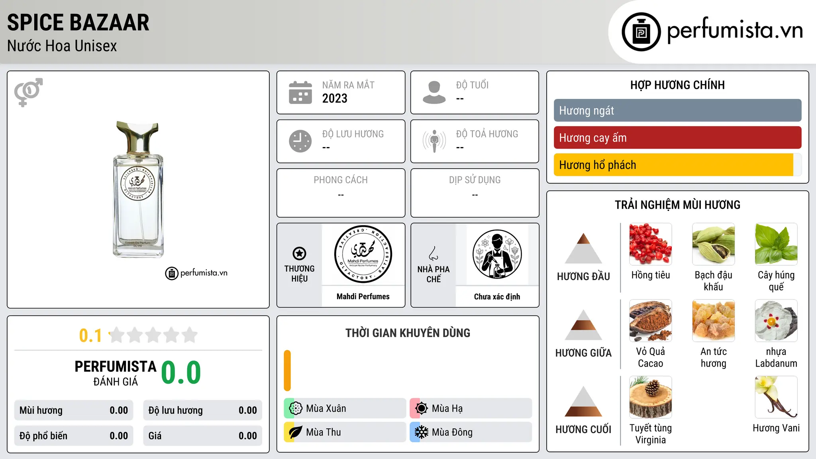Screen dimensions: 816x459
Task: Open the Mahdi Perfumes brand logo
Action: tap(363, 254)
